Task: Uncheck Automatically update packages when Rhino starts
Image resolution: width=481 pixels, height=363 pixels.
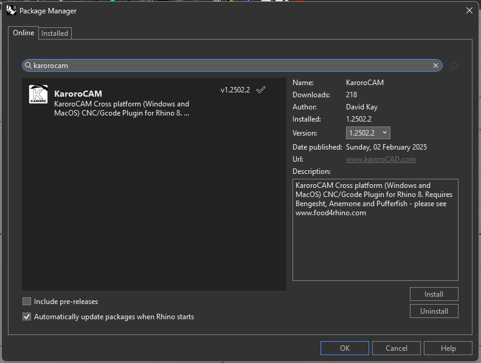Action: point(27,316)
